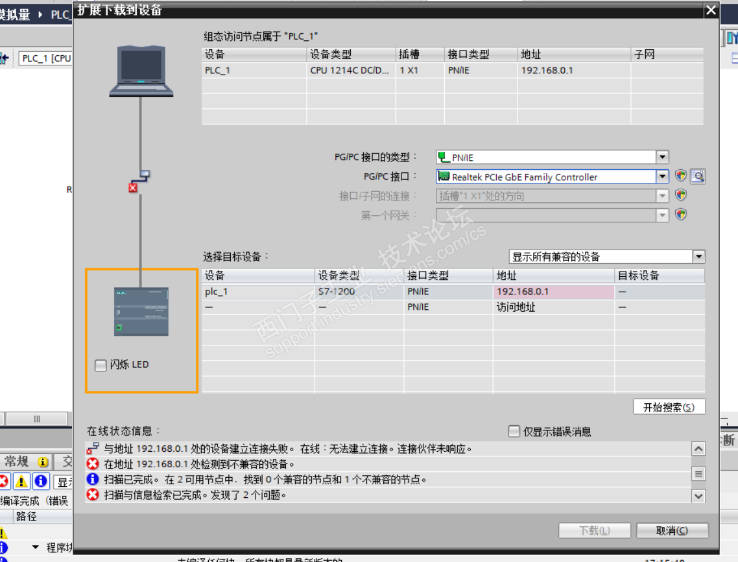Image resolution: width=738 pixels, height=562 pixels.
Task: Click the blue info icon for scan completed message
Action: pos(93,479)
